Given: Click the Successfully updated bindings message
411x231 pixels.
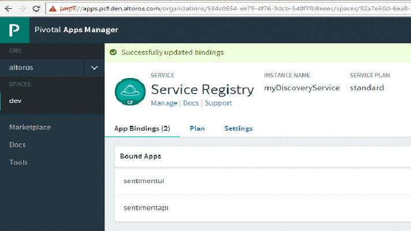Looking at the screenshot, I should 173,53.
